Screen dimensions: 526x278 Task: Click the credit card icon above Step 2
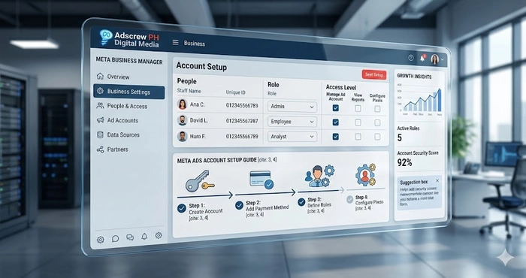[x=261, y=180]
